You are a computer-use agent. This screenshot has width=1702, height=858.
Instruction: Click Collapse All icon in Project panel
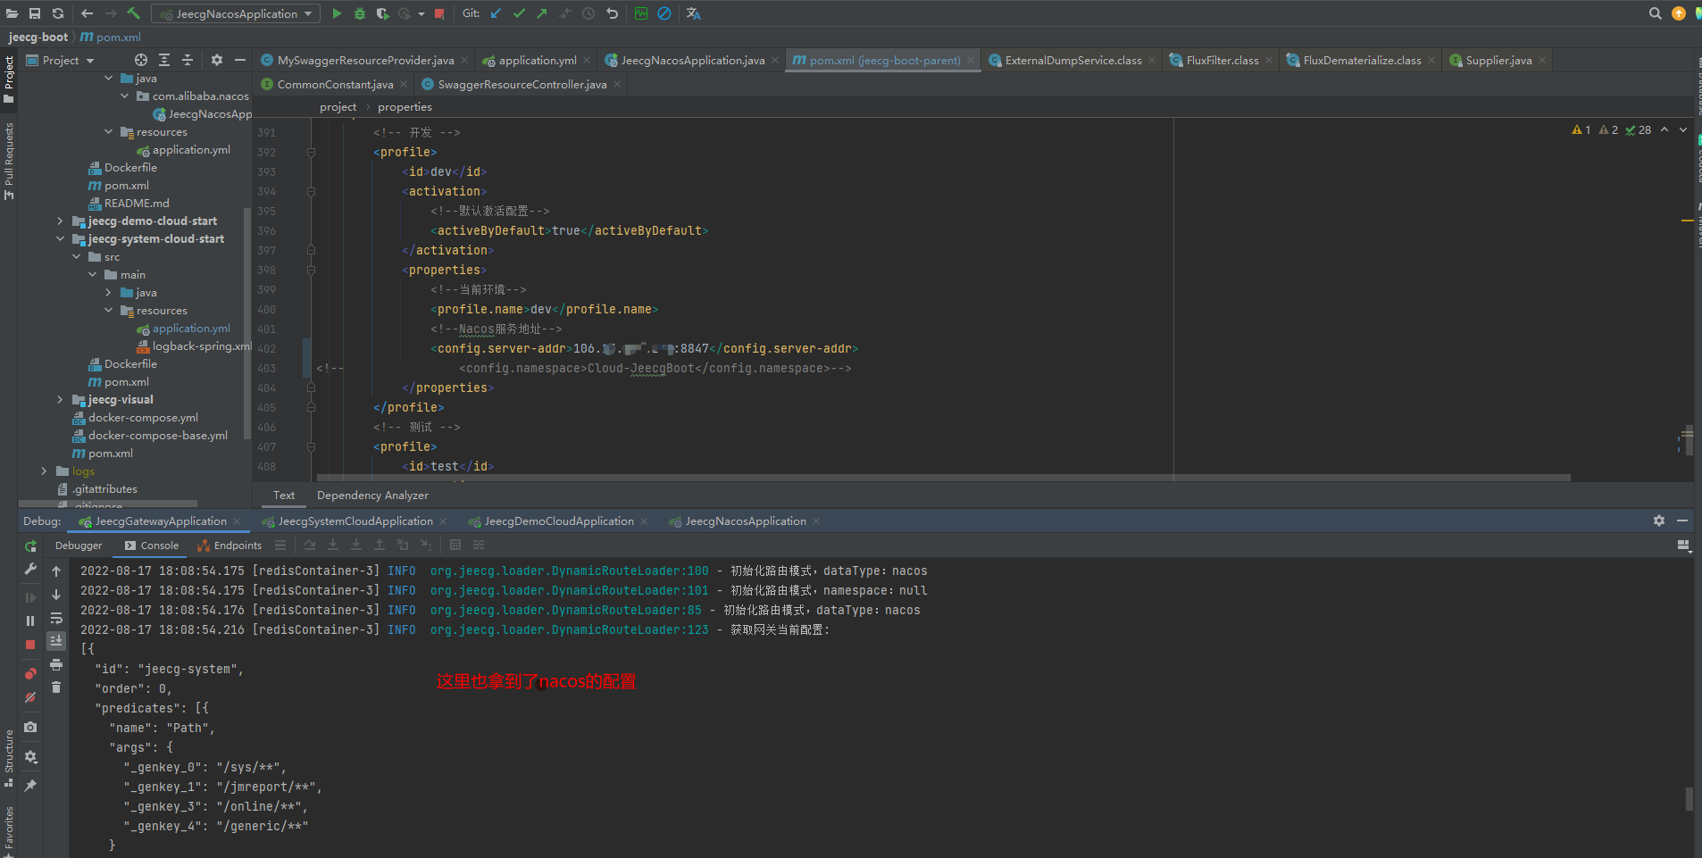(x=188, y=60)
